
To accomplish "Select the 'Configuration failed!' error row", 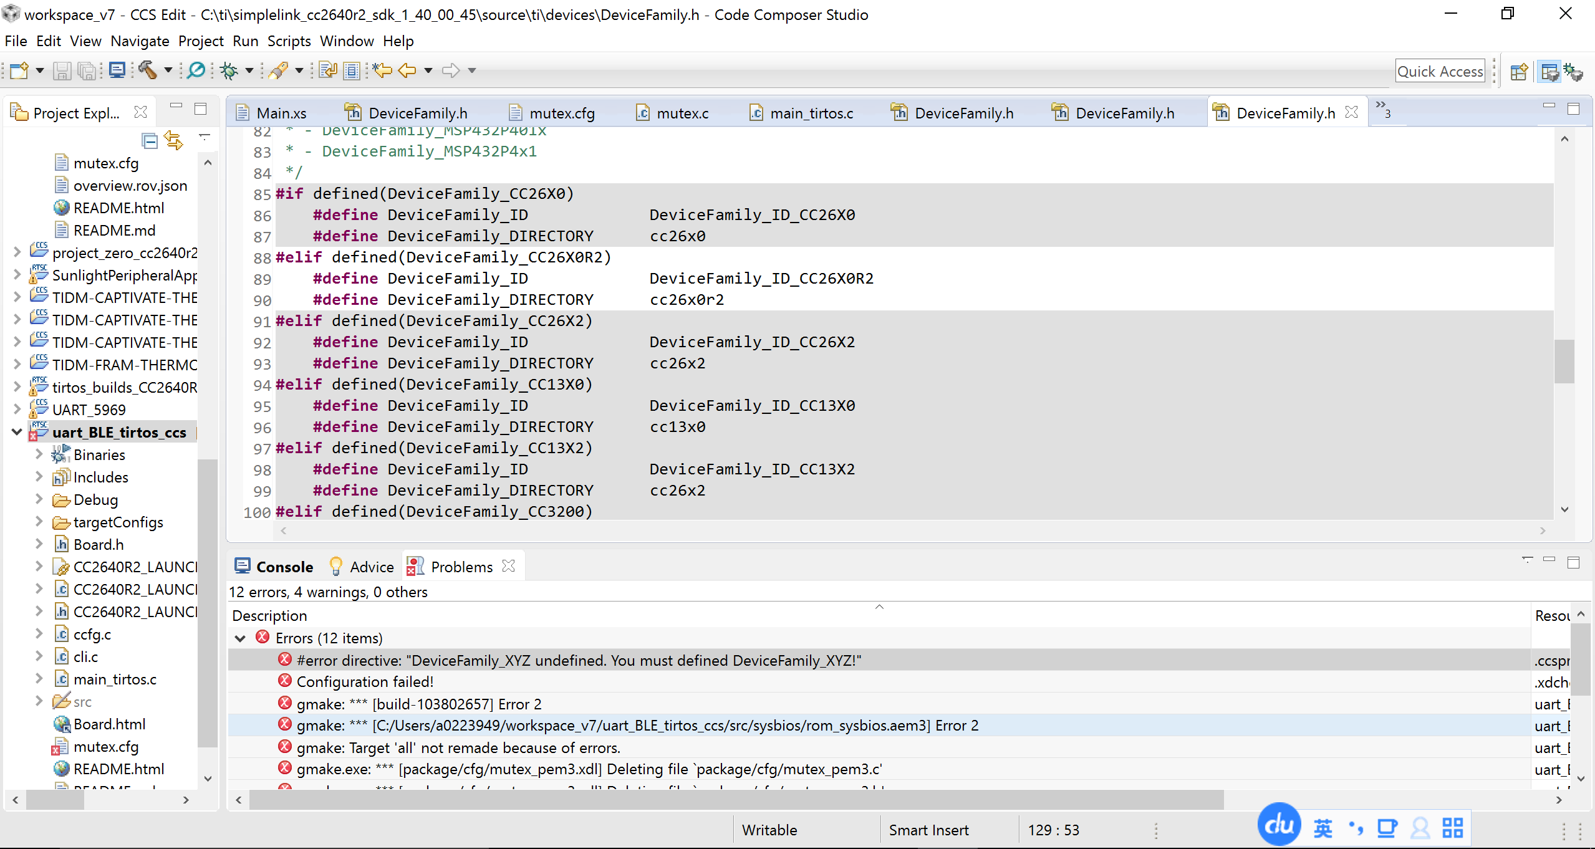I will (879, 681).
